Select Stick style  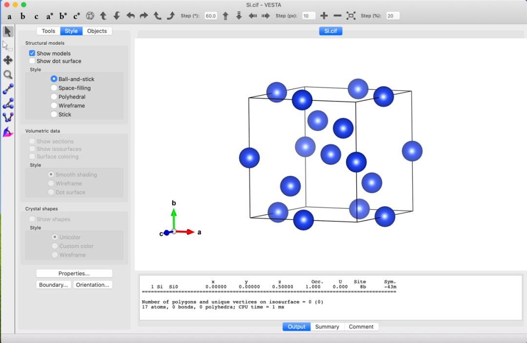coord(54,114)
